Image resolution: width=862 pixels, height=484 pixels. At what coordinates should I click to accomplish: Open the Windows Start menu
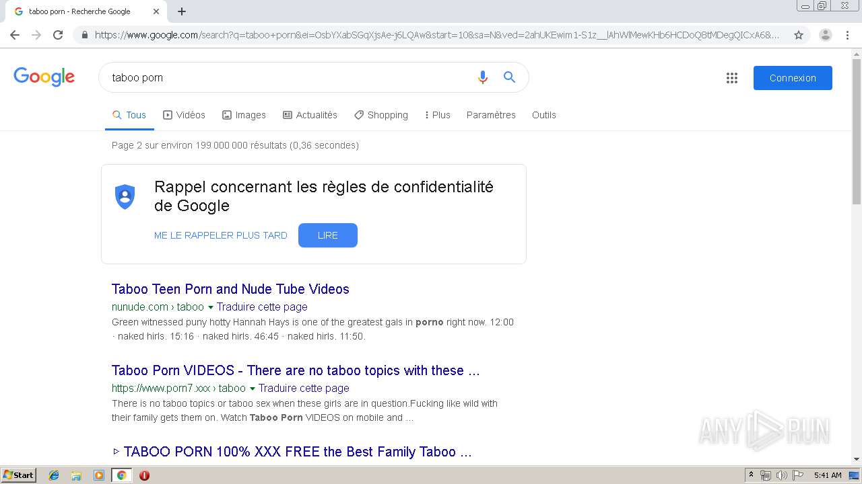coord(19,475)
